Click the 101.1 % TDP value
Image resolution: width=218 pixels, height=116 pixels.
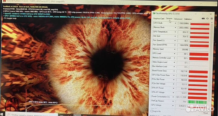(181, 97)
